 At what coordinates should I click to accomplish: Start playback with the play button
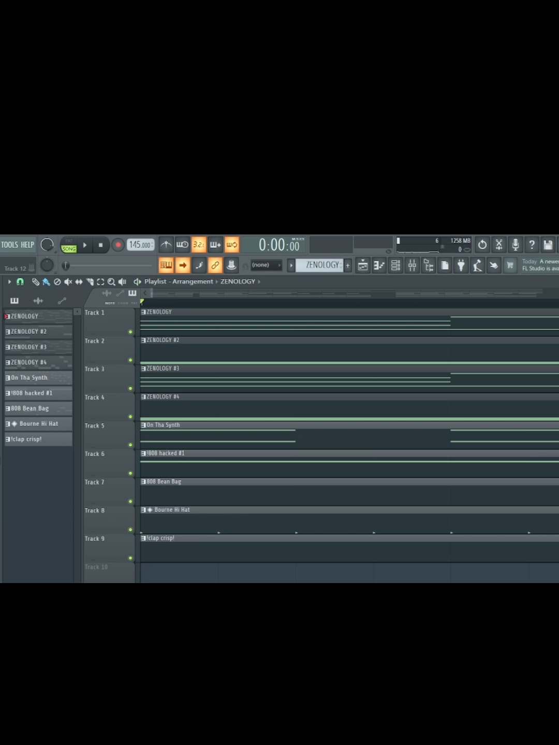click(x=85, y=245)
